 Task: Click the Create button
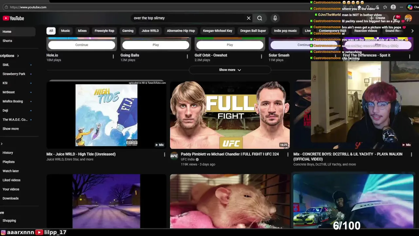pos(378,18)
